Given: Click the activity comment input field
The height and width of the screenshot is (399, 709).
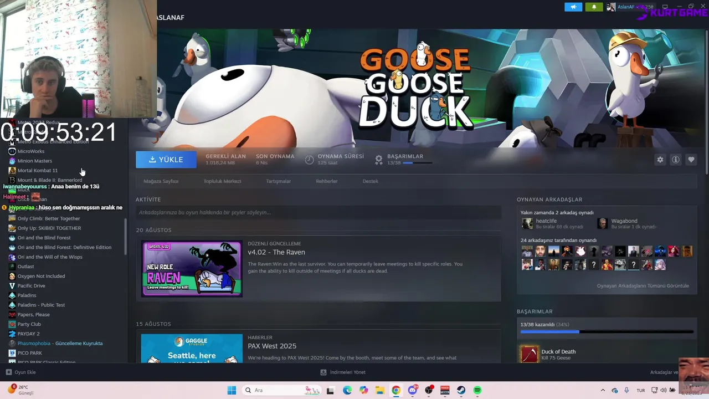Looking at the screenshot, I should [318, 212].
